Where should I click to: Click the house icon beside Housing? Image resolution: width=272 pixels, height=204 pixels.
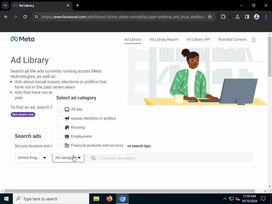click(67, 127)
